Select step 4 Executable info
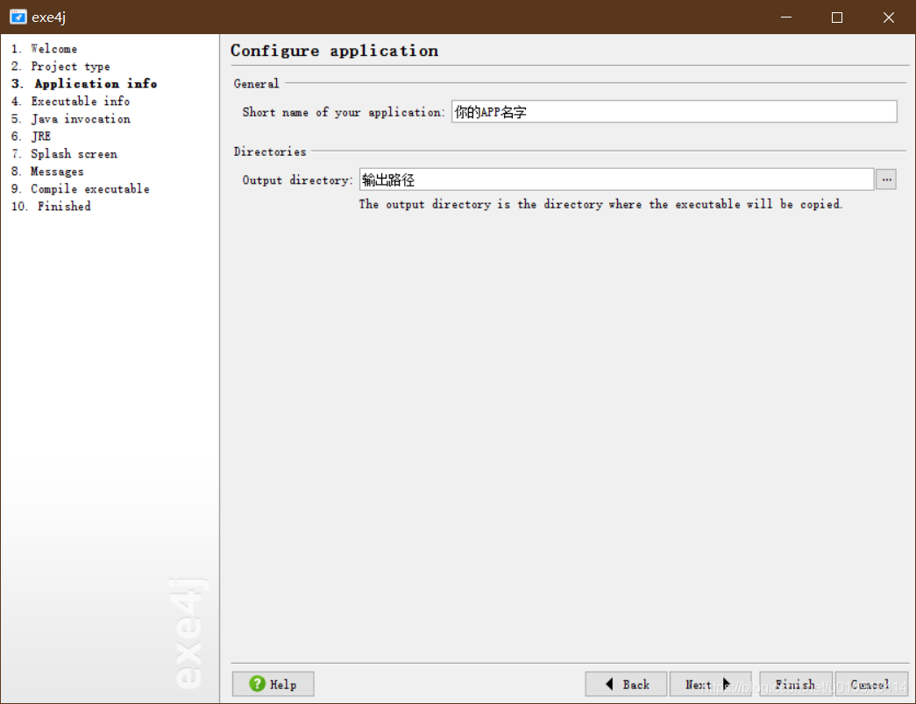 tap(71, 102)
